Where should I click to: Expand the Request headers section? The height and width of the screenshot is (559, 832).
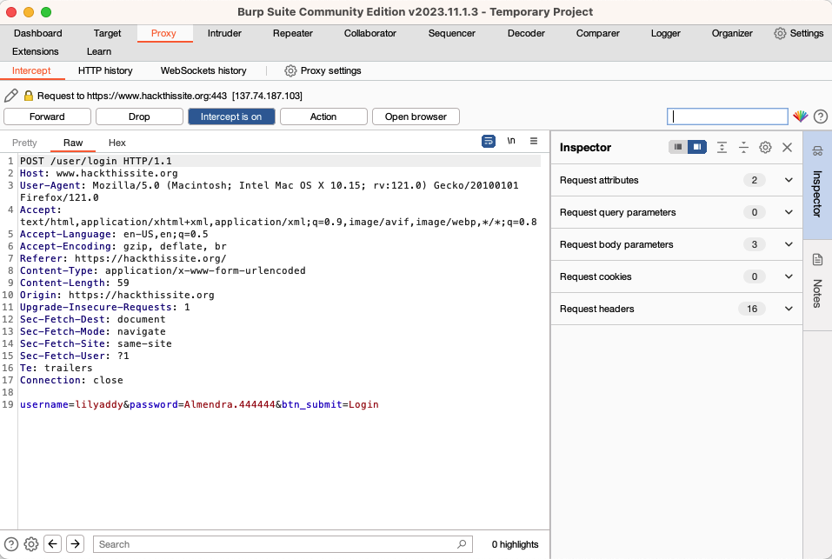(788, 309)
